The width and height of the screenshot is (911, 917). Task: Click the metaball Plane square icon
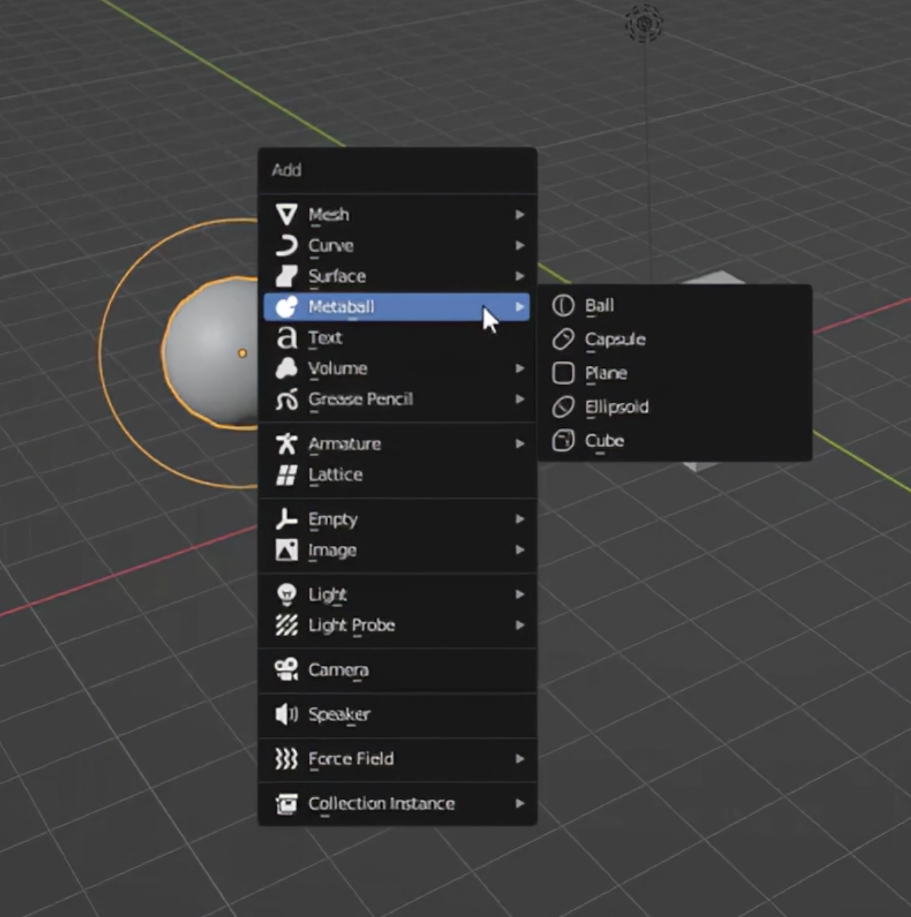coord(563,373)
